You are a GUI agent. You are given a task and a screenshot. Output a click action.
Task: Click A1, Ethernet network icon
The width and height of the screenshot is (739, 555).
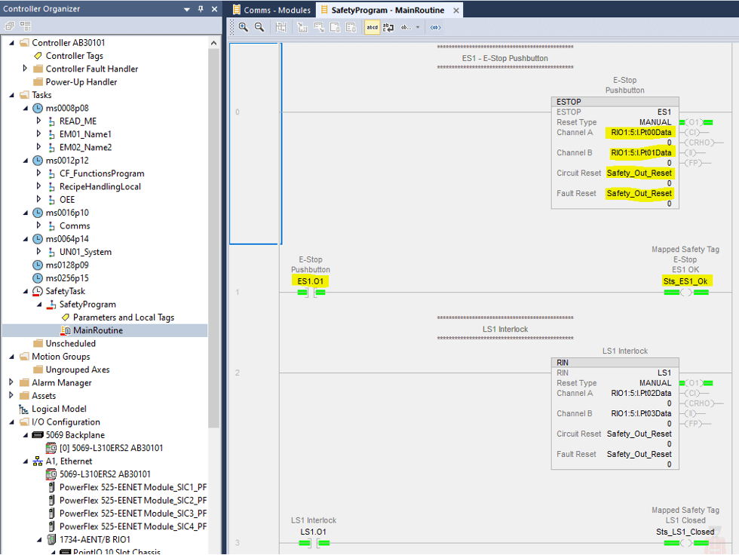(x=38, y=461)
